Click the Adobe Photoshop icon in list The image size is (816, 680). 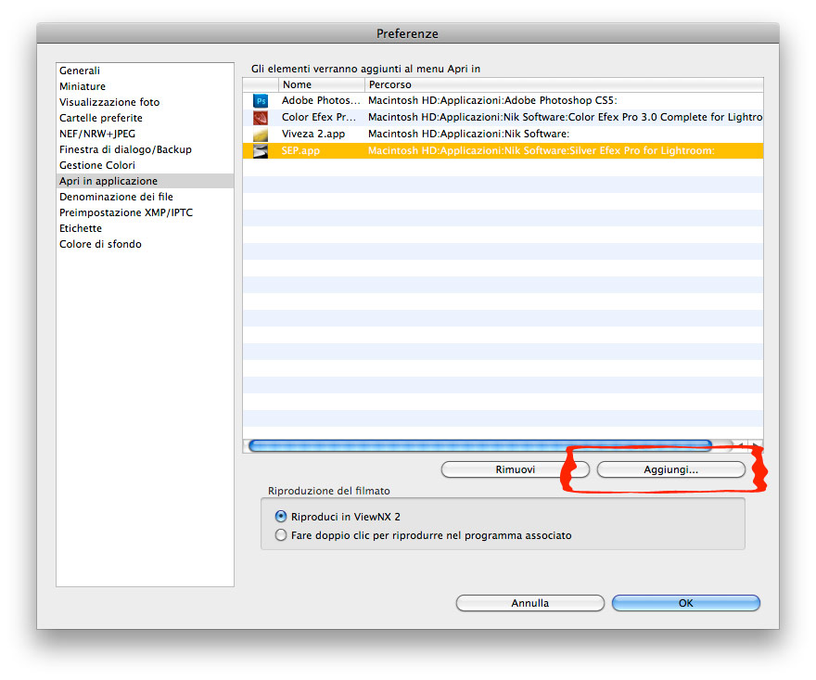click(x=261, y=100)
